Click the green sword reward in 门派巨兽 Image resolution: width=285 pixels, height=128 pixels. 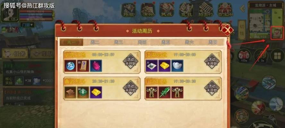[x=165, y=92]
